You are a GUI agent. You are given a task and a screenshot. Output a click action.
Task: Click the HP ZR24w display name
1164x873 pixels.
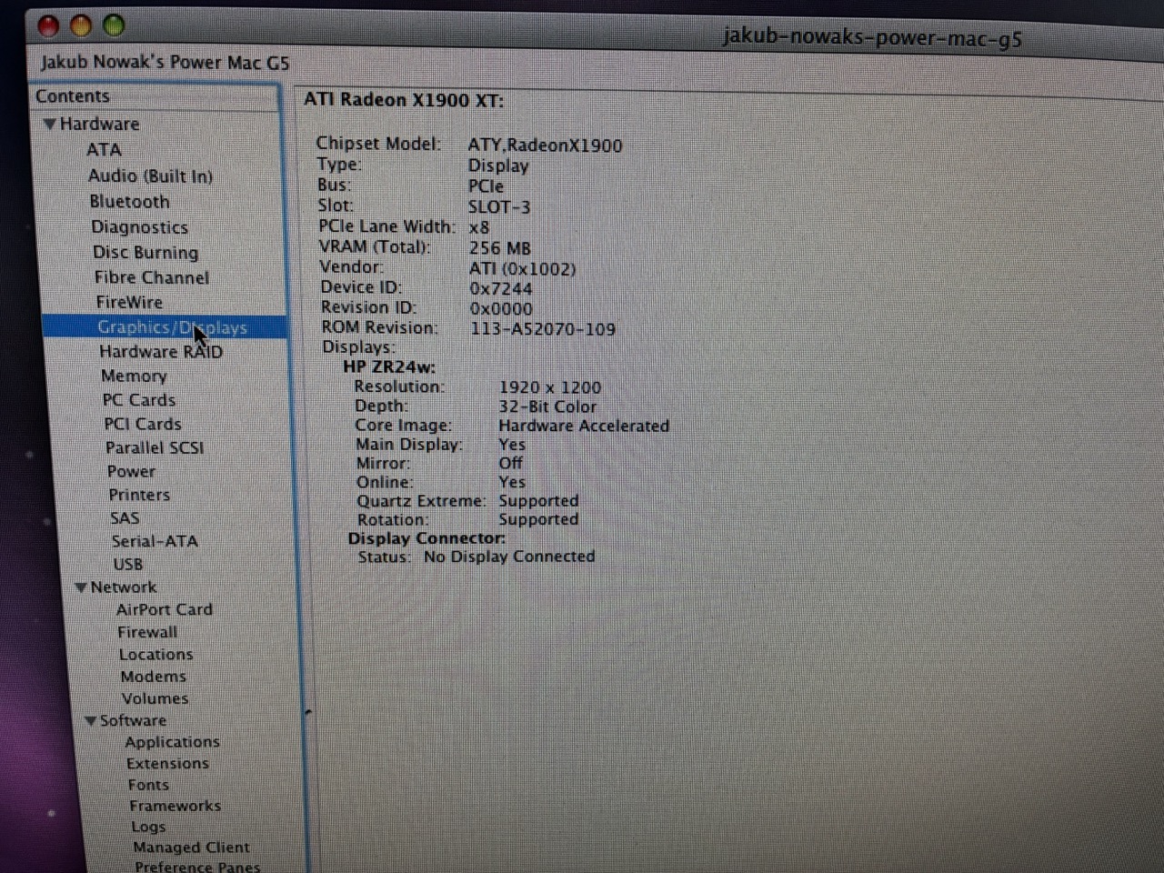pos(389,368)
